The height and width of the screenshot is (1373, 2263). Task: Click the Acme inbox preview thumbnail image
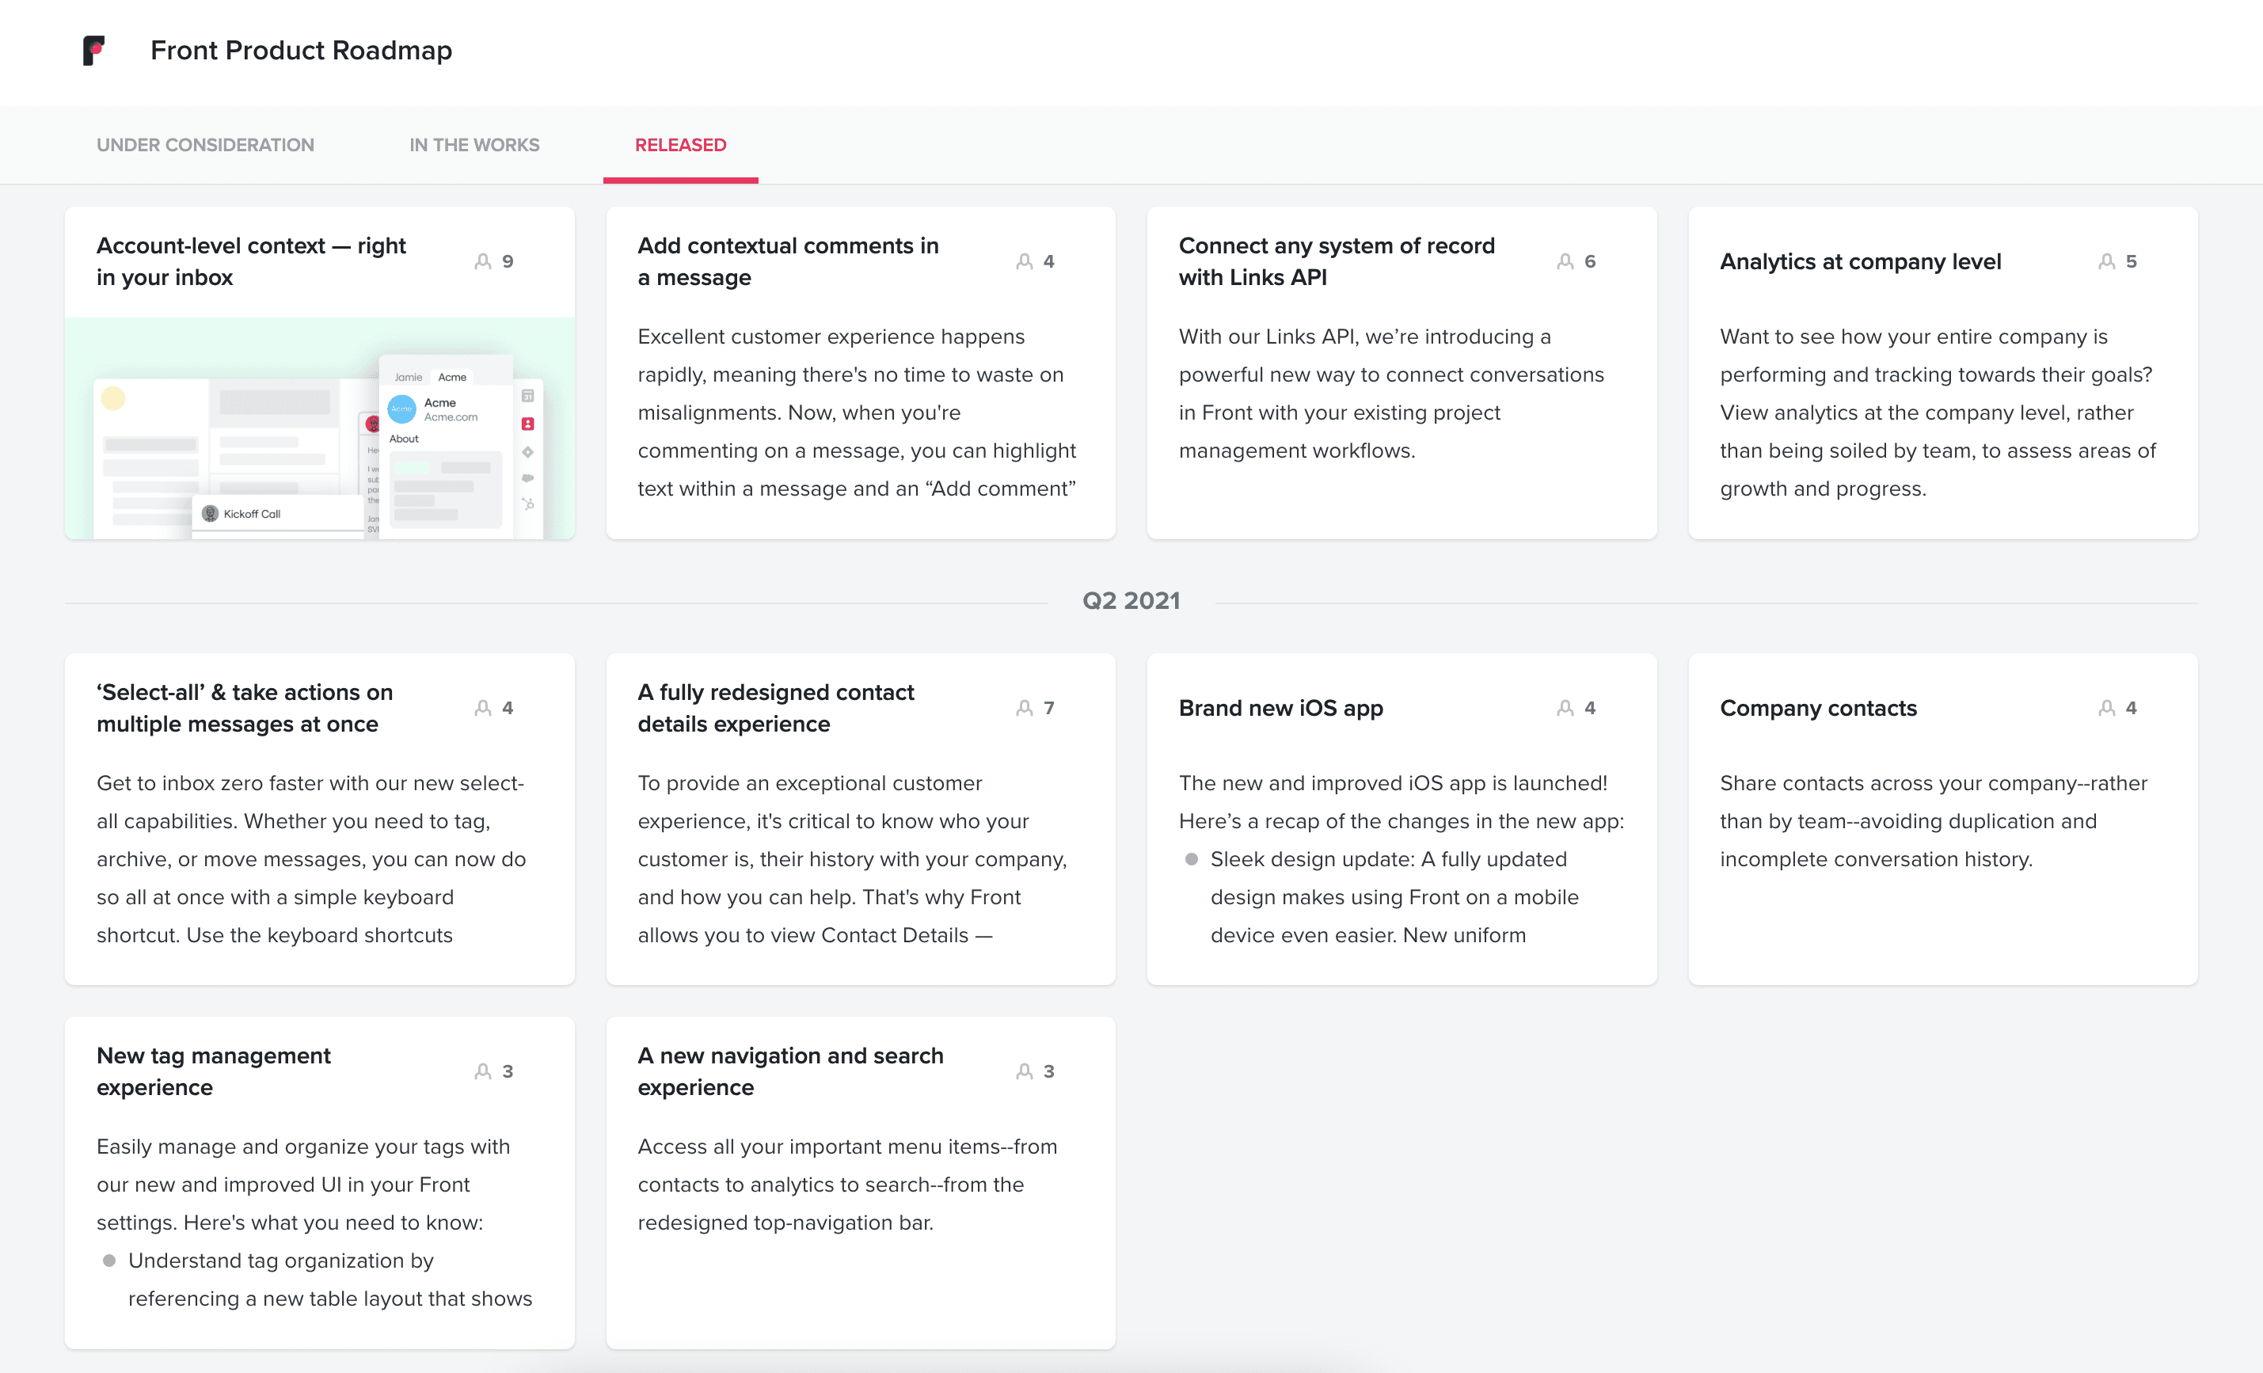coord(320,429)
